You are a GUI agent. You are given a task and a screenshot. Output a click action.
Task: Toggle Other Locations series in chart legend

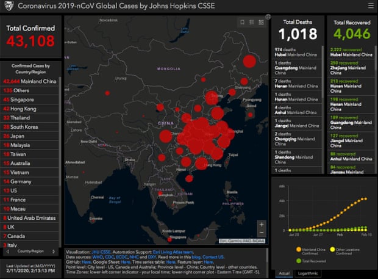[332, 249]
